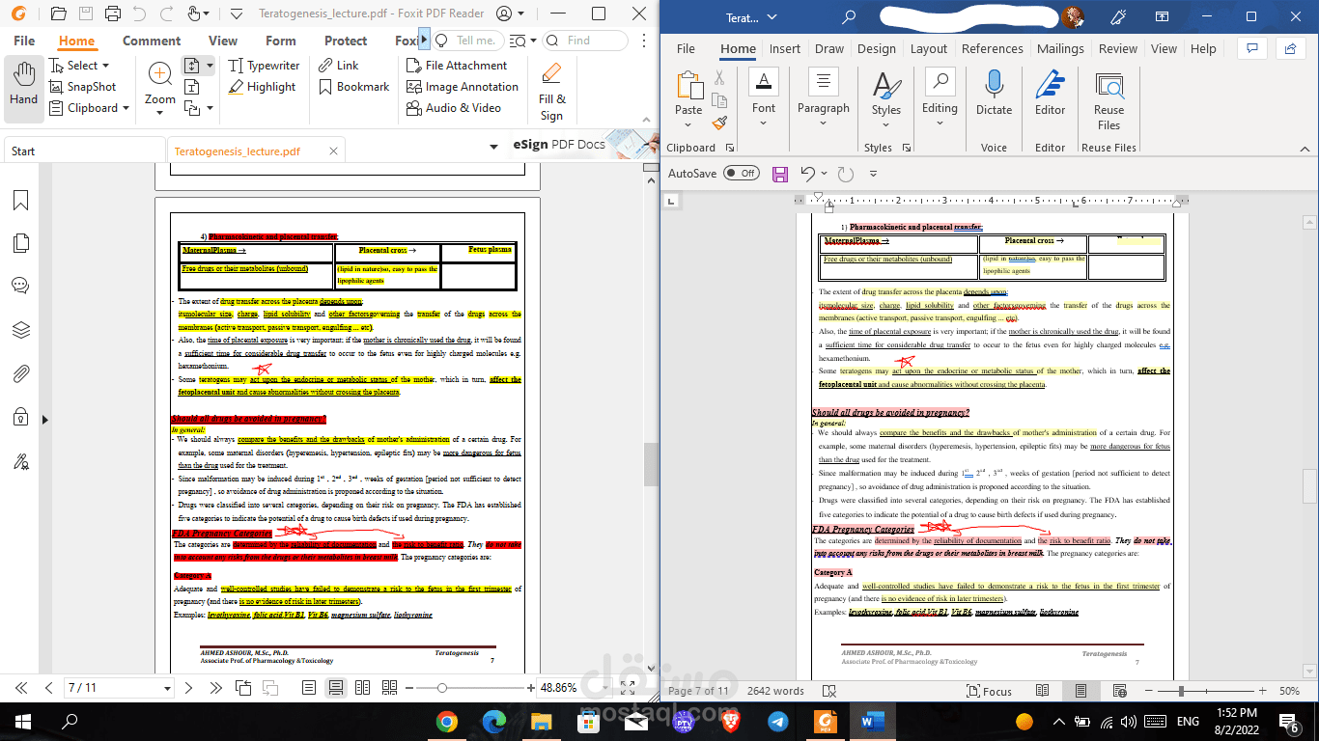Open the Mailings tab in Word

[1060, 48]
